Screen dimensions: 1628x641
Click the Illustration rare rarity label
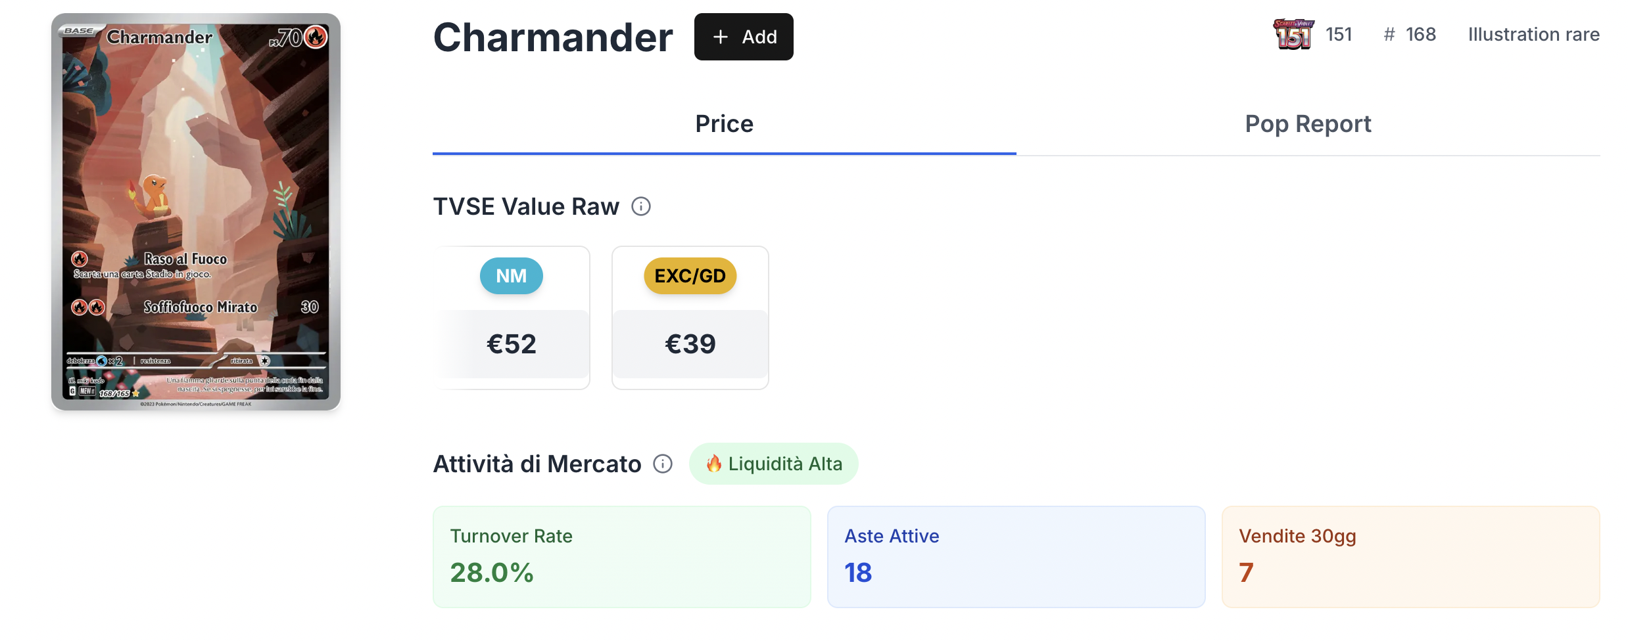click(1533, 35)
